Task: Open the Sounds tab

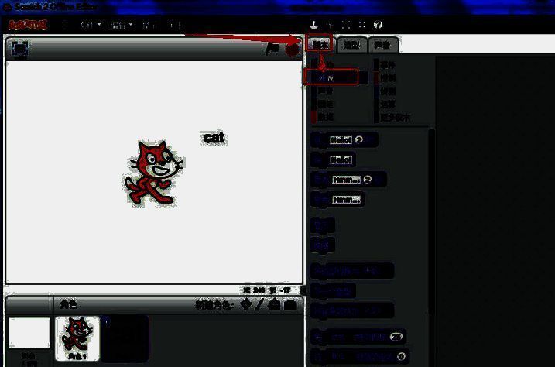Action: pyautogui.click(x=382, y=44)
